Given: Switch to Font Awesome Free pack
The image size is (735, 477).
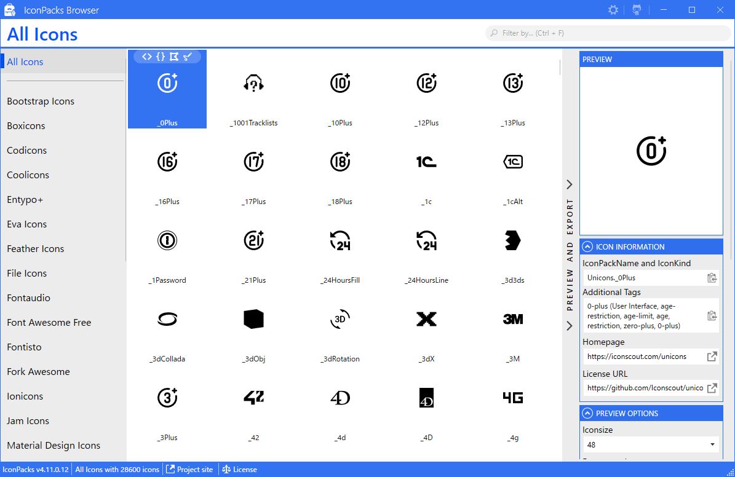Looking at the screenshot, I should click(49, 322).
